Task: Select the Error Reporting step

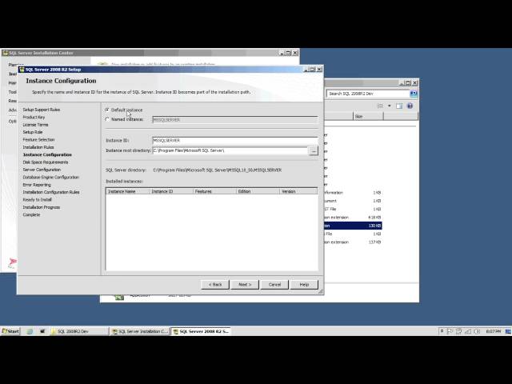Action: pyautogui.click(x=37, y=185)
